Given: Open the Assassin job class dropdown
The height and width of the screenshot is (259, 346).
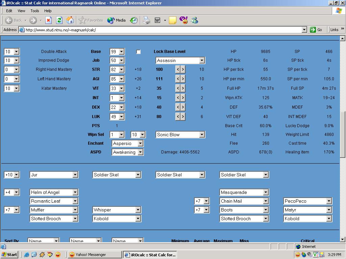Looking at the screenshot, I should (x=201, y=60).
